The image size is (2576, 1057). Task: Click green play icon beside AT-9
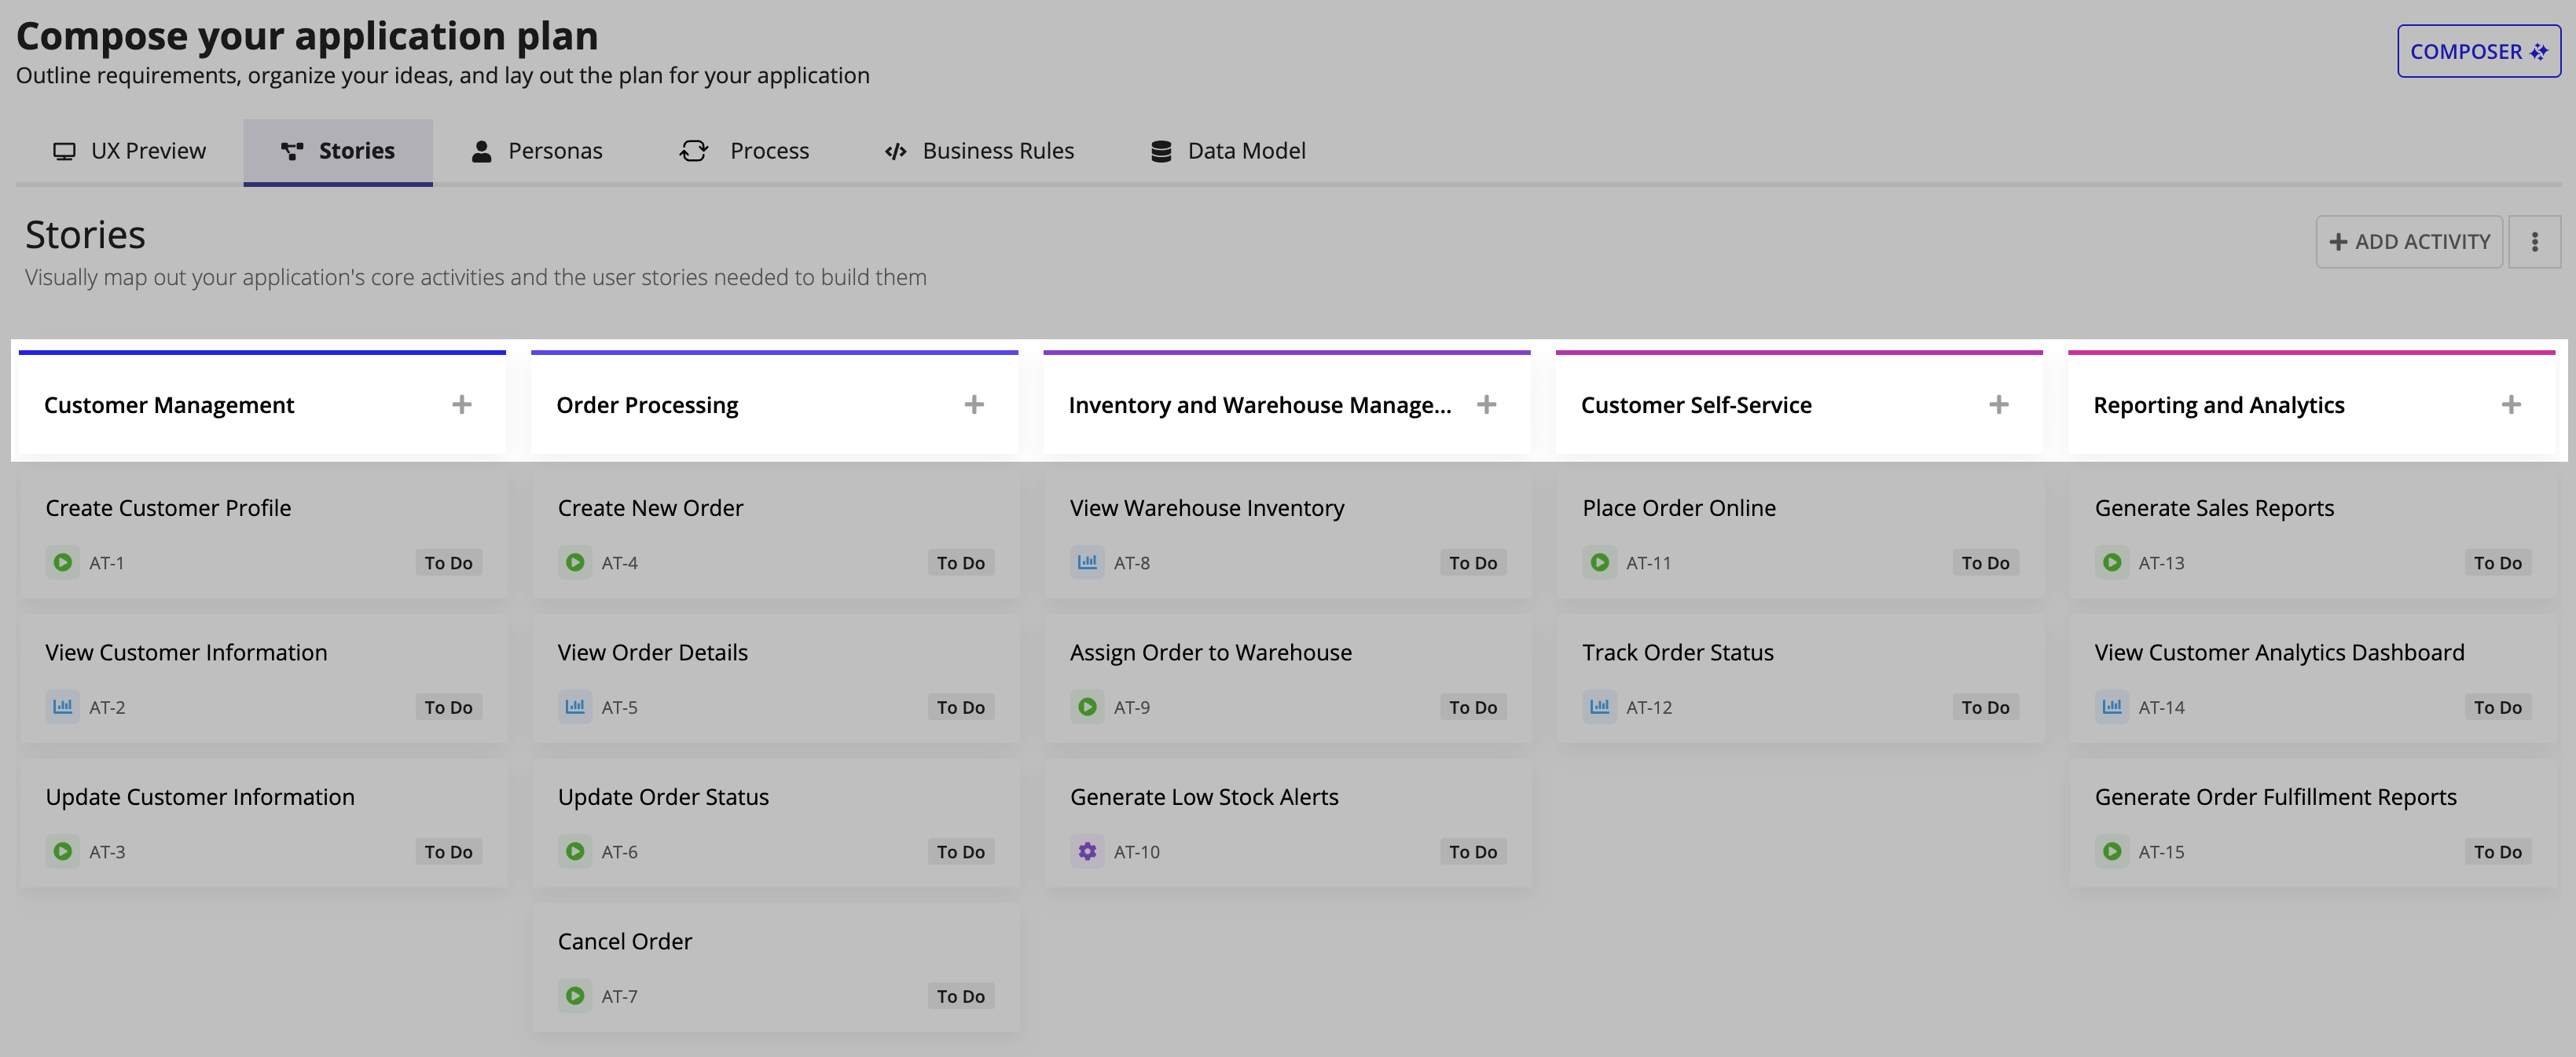pos(1087,706)
